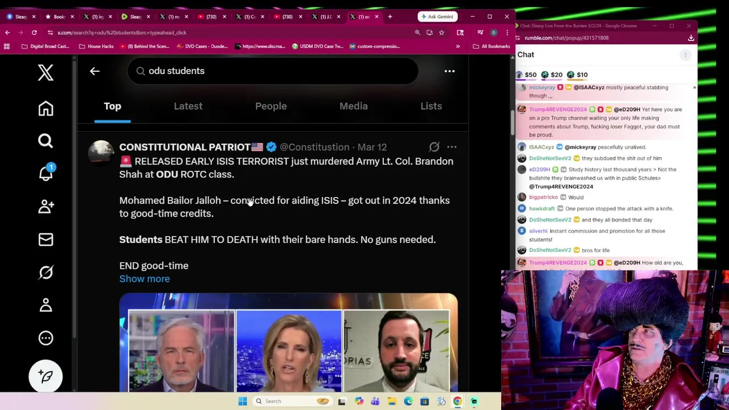
Task: Click the Mar 12 post date
Action: pyautogui.click(x=372, y=147)
